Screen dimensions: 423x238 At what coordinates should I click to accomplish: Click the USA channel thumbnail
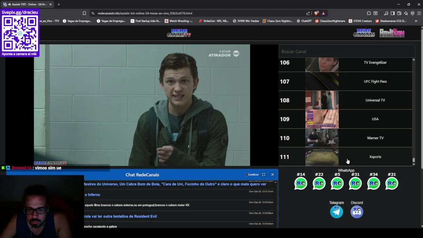(322, 119)
